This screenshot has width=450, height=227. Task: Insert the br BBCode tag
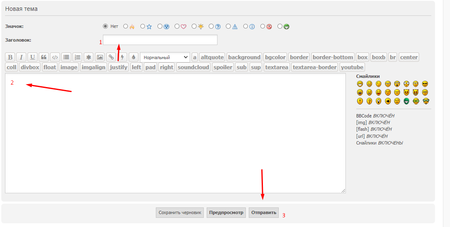392,57
